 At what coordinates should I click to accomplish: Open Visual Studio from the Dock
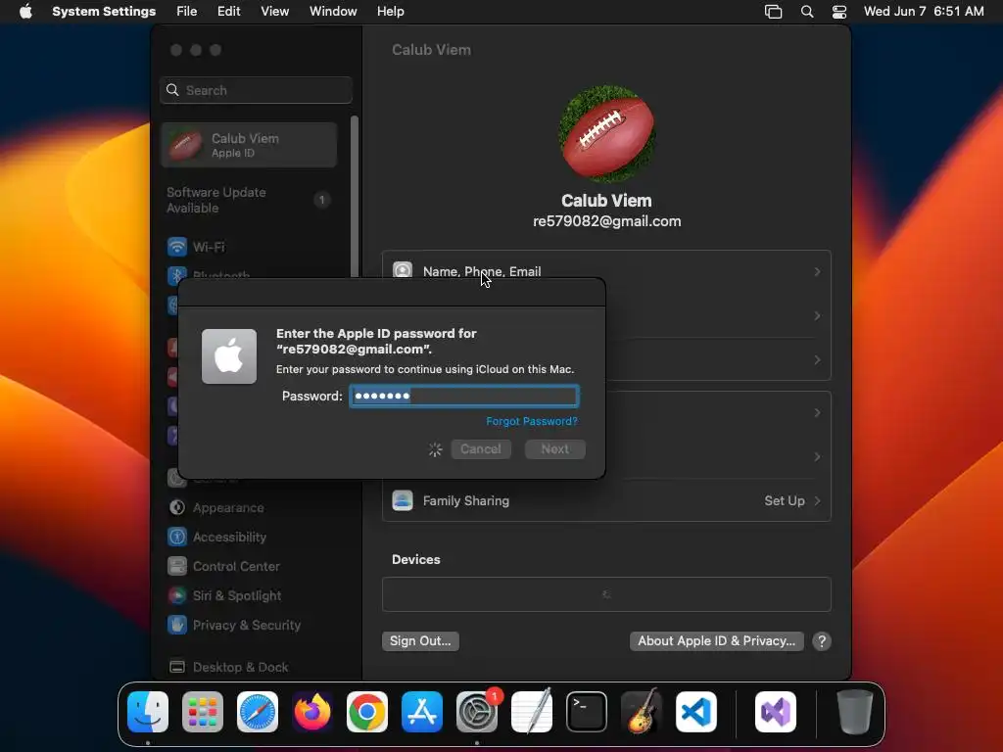pyautogui.click(x=776, y=712)
